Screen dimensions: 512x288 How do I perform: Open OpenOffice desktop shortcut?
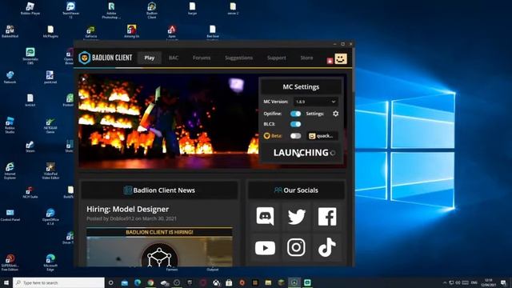click(50, 217)
